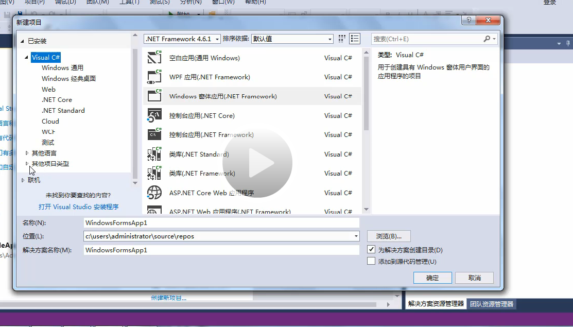Click the video play overlay button
573x327 pixels.
pos(257,163)
